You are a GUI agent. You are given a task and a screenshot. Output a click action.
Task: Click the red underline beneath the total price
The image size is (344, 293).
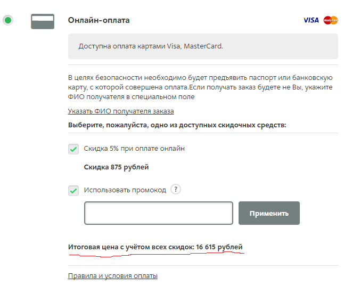tap(157, 255)
